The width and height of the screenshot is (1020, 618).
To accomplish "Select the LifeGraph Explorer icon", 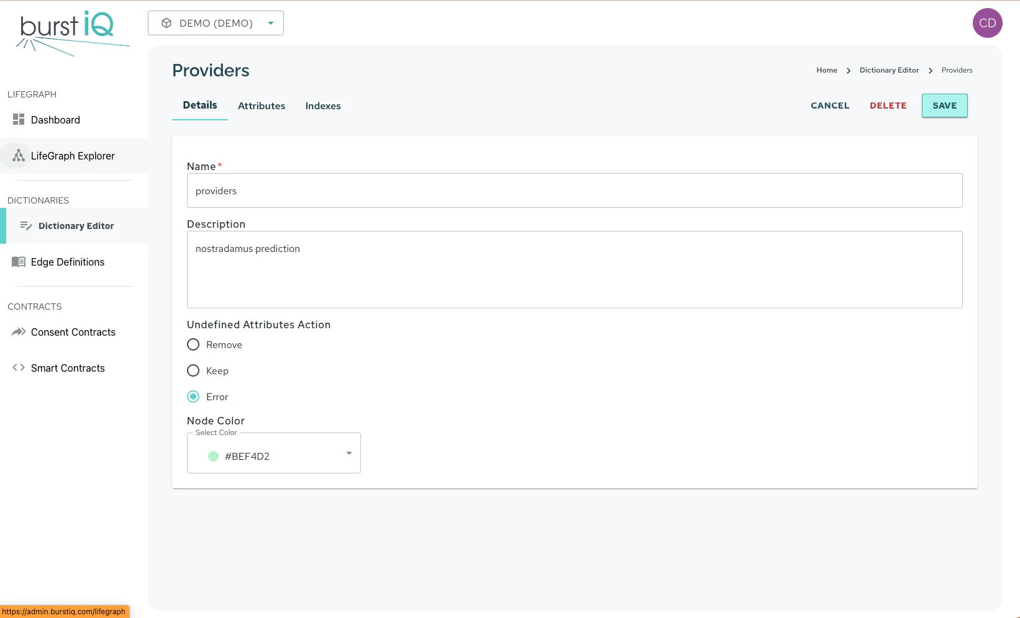I will 17,156.
